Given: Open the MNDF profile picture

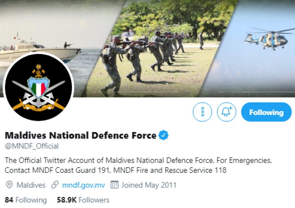Looking at the screenshot, I should (38, 87).
